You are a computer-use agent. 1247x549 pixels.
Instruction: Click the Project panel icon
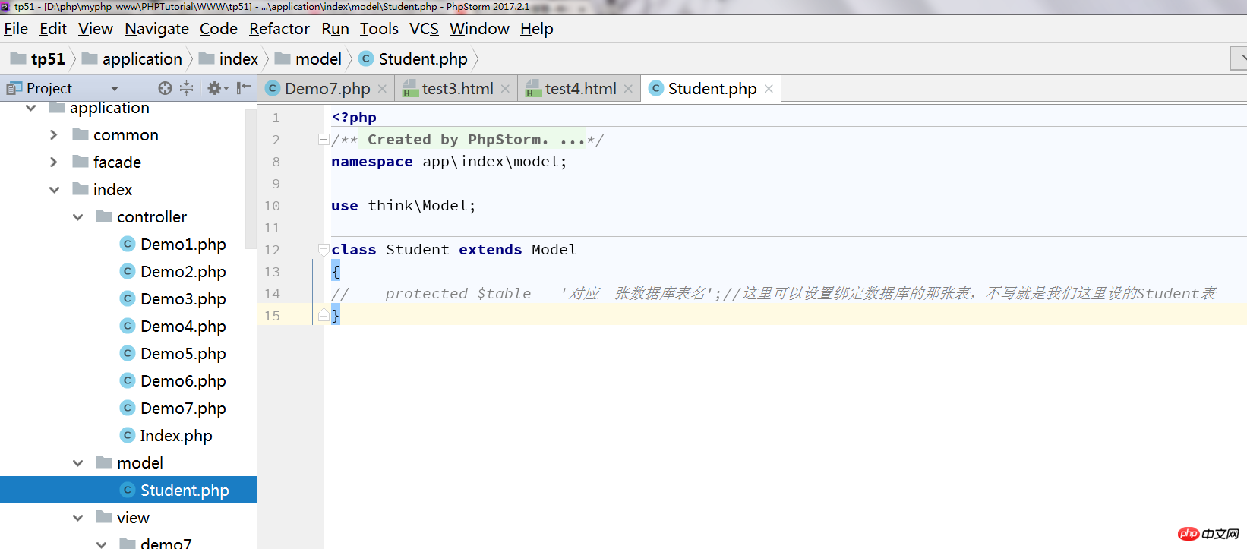pyautogui.click(x=14, y=88)
